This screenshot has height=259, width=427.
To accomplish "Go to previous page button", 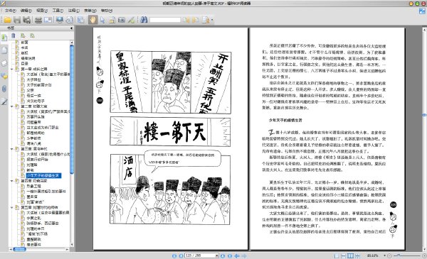I will (x=181, y=255).
